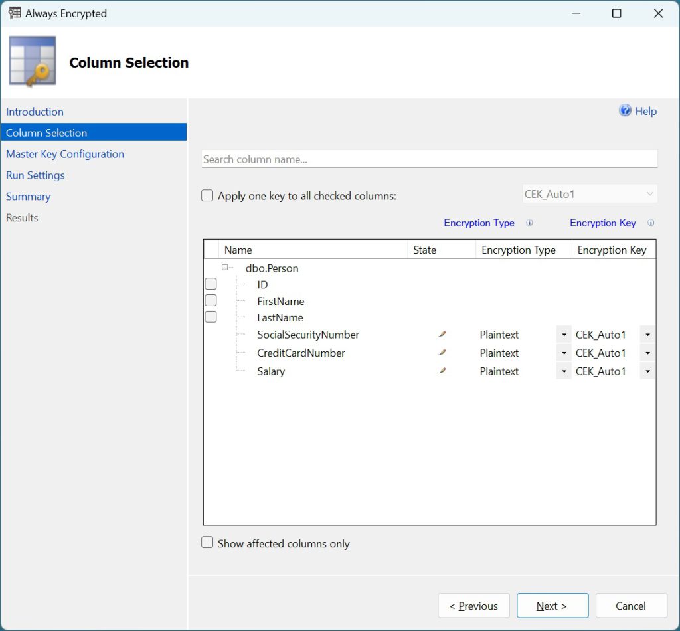
Task: Click the pencil state icon for Salary
Action: (442, 371)
